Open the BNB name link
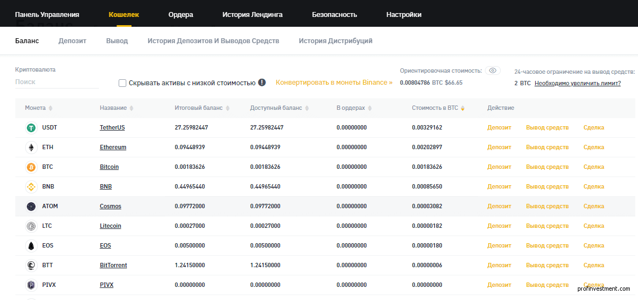Screen dimensions: 638x300 pos(106,186)
